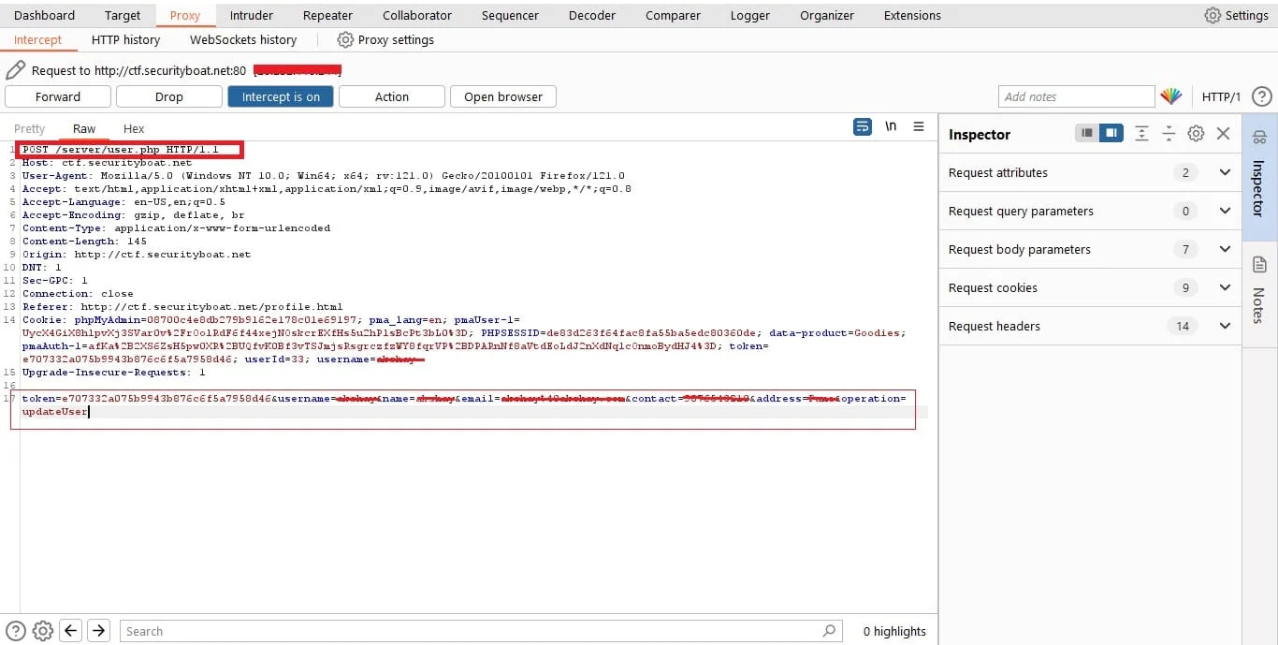1278x645 pixels.
Task: Select the Notes side-tab icon
Action: [1259, 264]
